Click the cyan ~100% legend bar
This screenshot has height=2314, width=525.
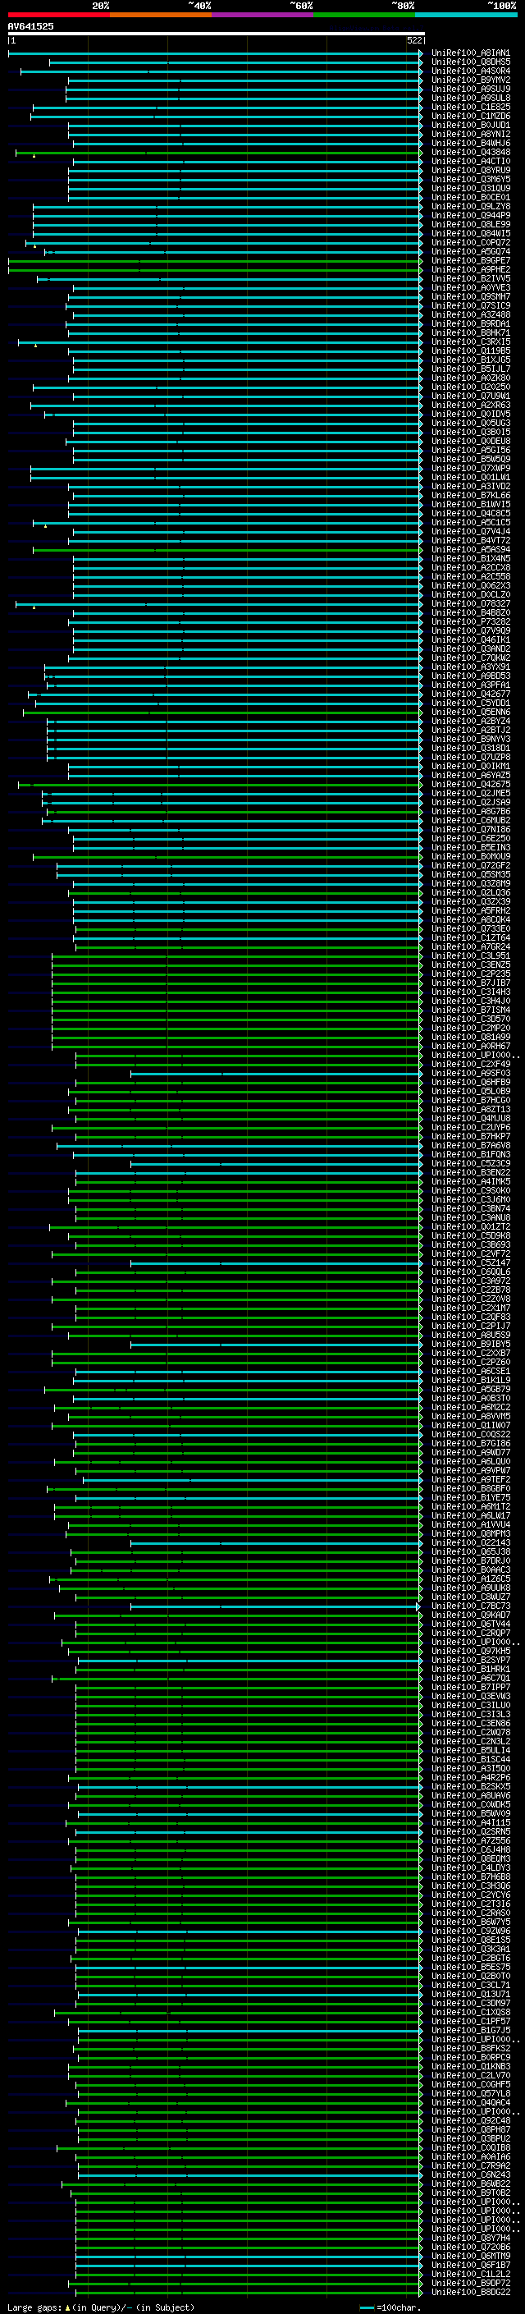[x=466, y=16]
